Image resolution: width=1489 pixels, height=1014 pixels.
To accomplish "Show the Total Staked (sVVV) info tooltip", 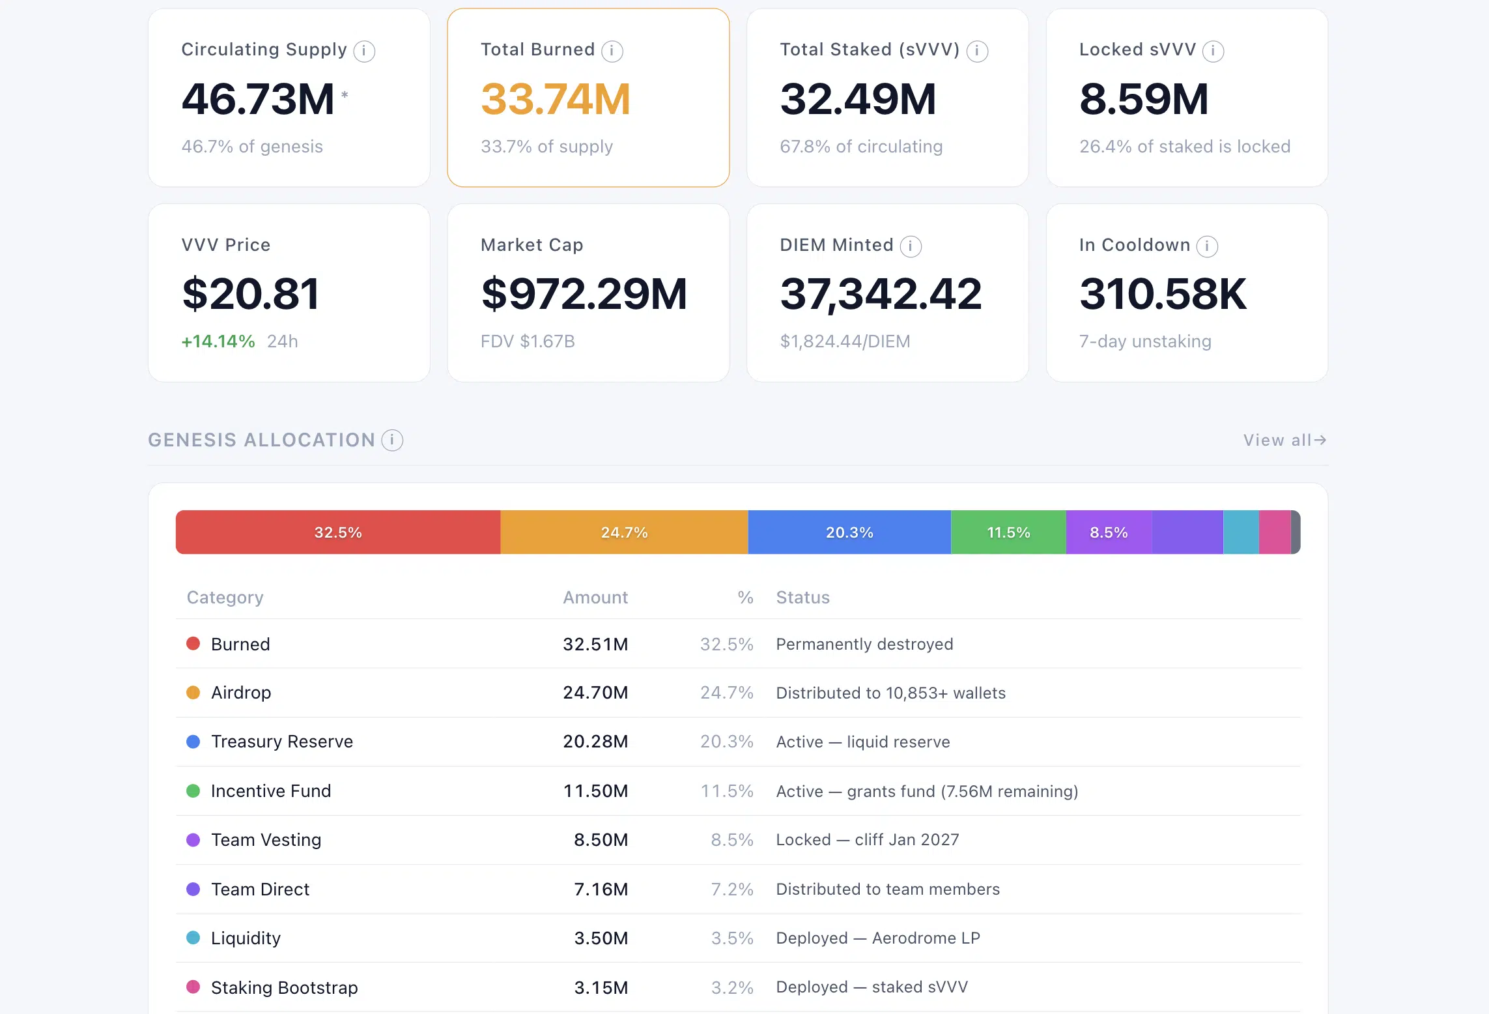I will coord(977,51).
